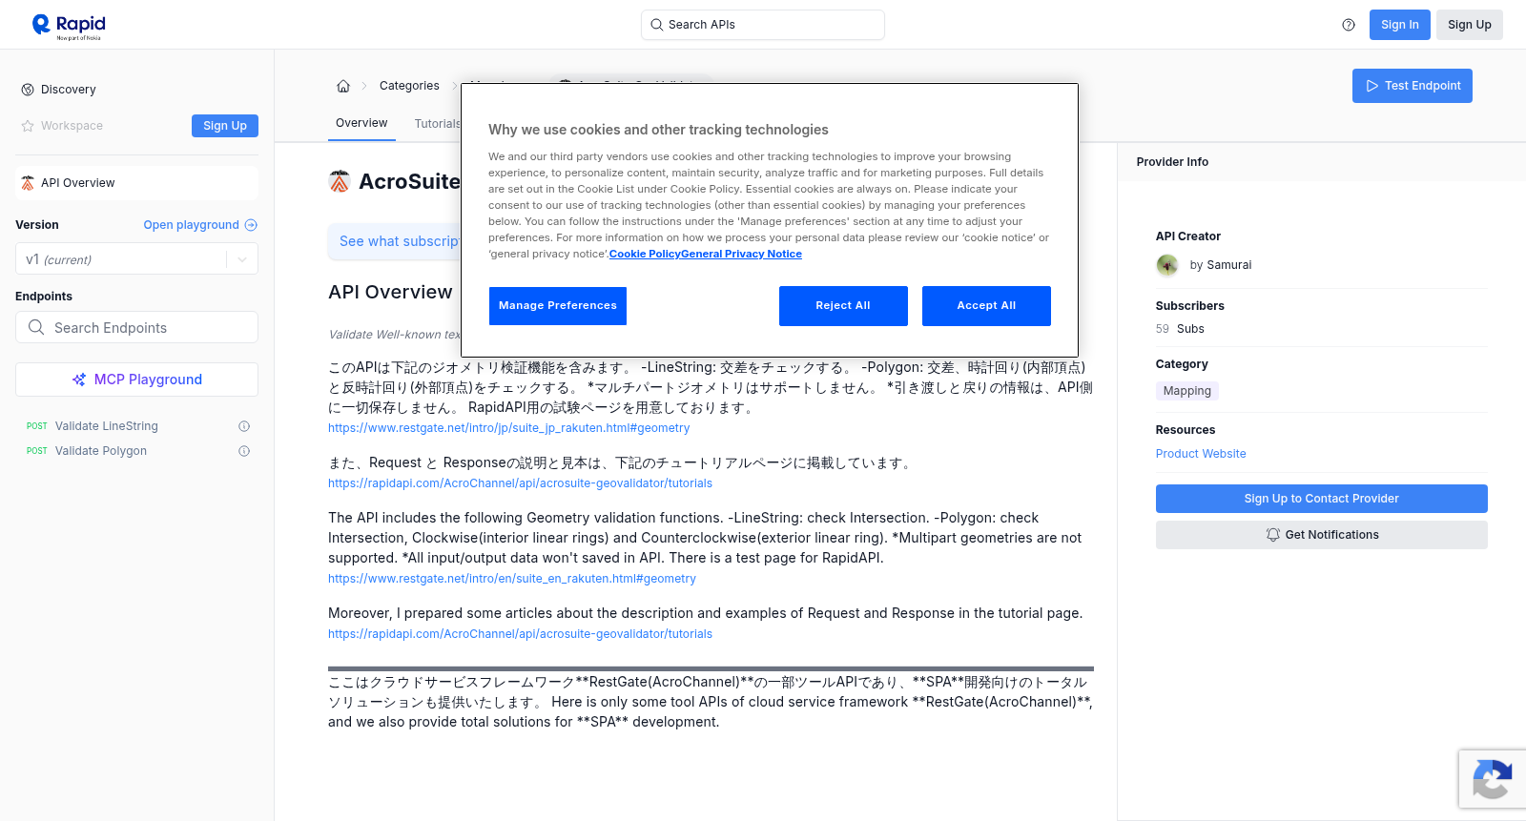This screenshot has width=1526, height=821.
Task: Select the POST Validate LineString endpoint
Action: (106, 426)
